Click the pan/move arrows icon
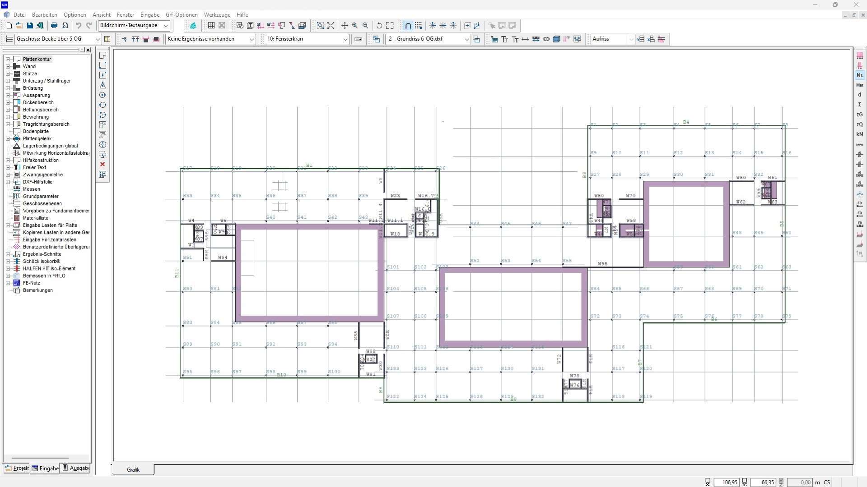 point(345,26)
